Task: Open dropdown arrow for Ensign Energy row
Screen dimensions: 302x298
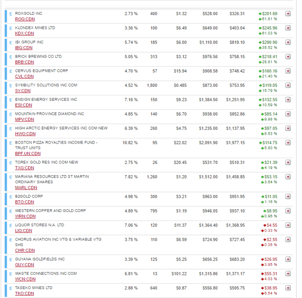Action: [x=288, y=100]
